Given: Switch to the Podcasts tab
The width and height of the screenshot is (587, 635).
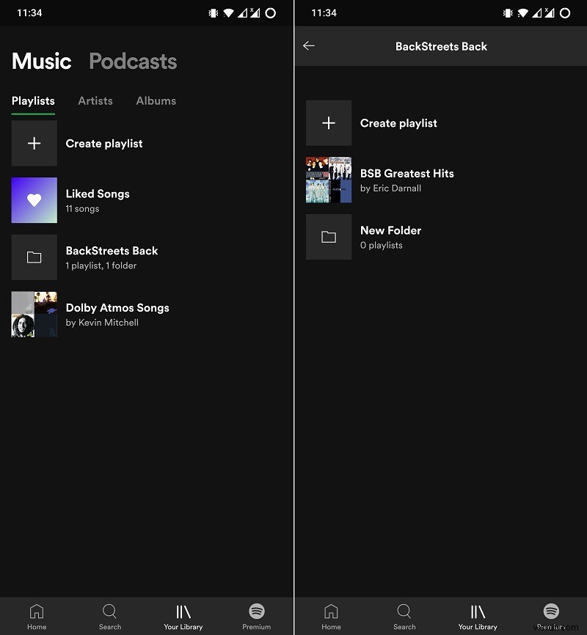Looking at the screenshot, I should pyautogui.click(x=133, y=62).
